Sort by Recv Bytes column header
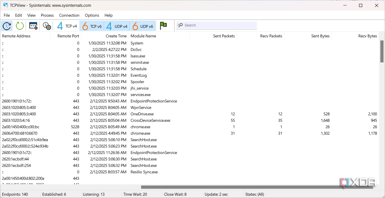 coord(355,36)
